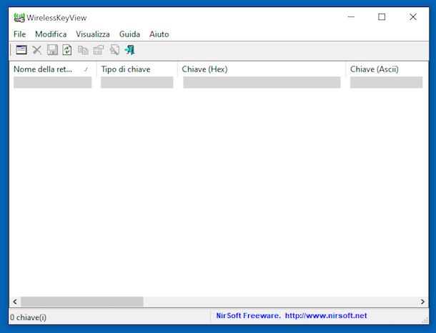The image size is (436, 333).
Task: Open the http://www.nirsoft.net link
Action: pyautogui.click(x=326, y=316)
